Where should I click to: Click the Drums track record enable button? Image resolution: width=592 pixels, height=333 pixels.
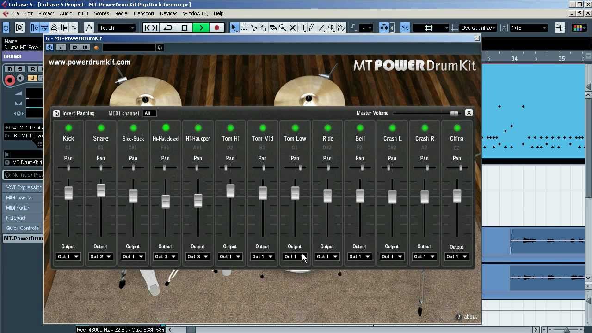(9, 80)
